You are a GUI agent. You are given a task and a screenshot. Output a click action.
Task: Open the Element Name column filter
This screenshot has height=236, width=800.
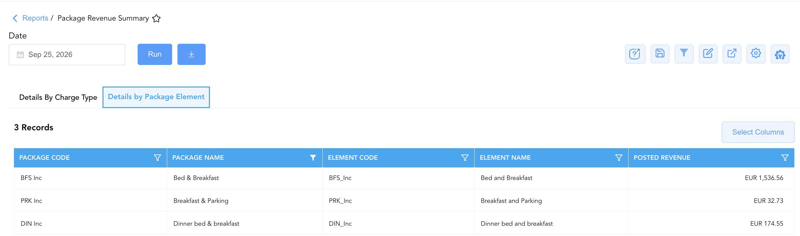619,158
